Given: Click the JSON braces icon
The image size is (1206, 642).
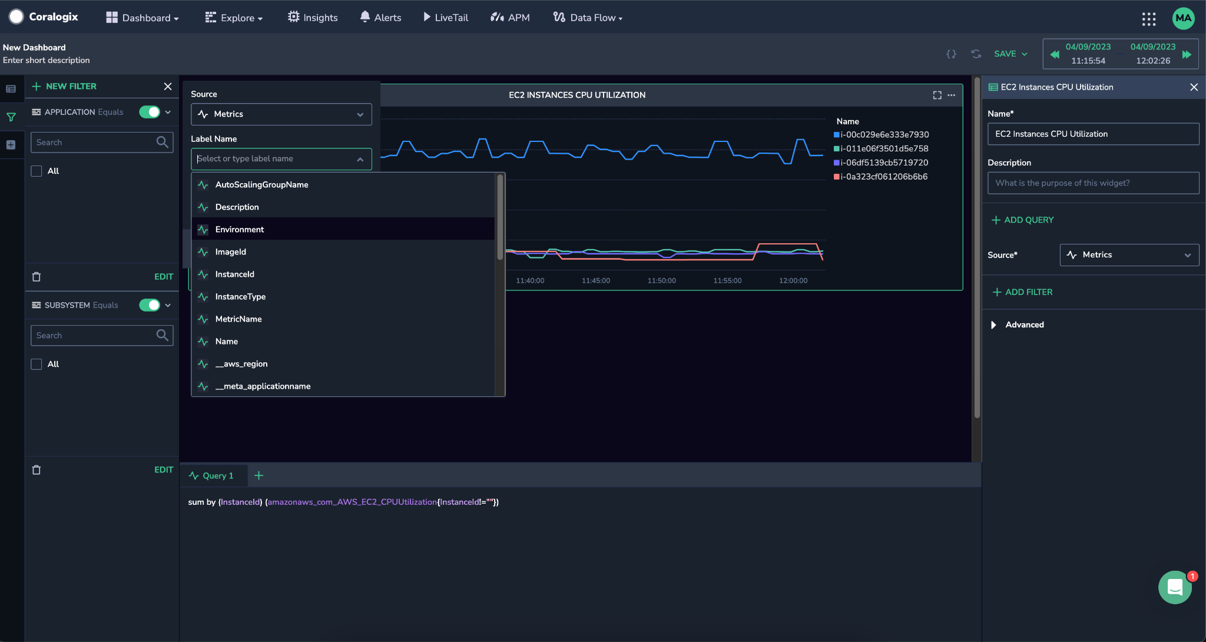Looking at the screenshot, I should click(951, 54).
